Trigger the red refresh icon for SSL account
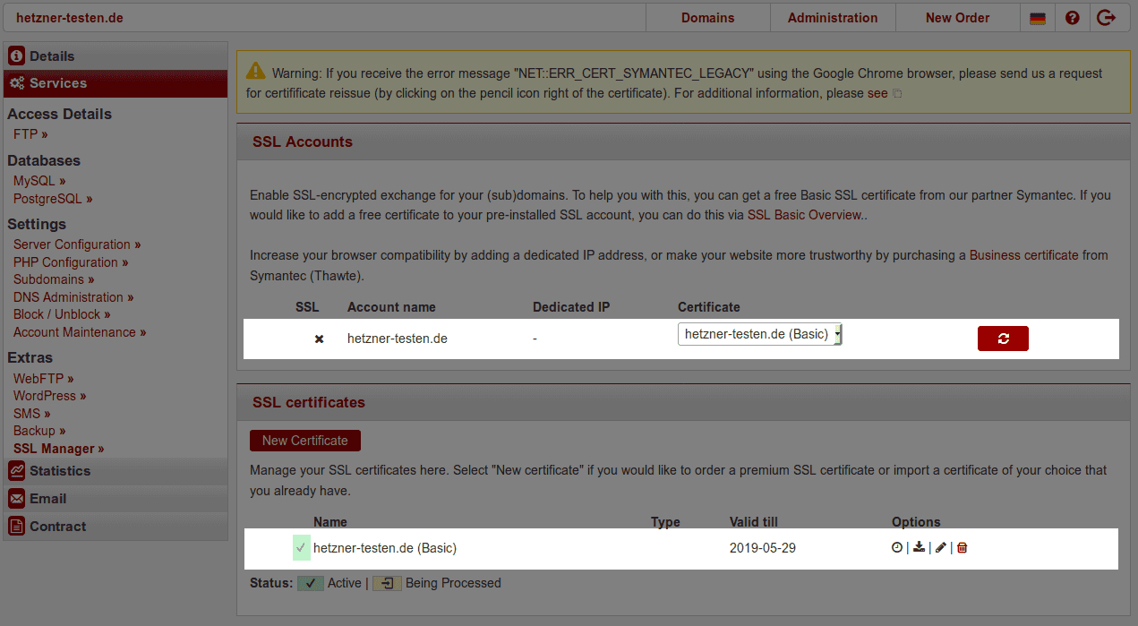This screenshot has height=626, width=1138. pos(1003,339)
